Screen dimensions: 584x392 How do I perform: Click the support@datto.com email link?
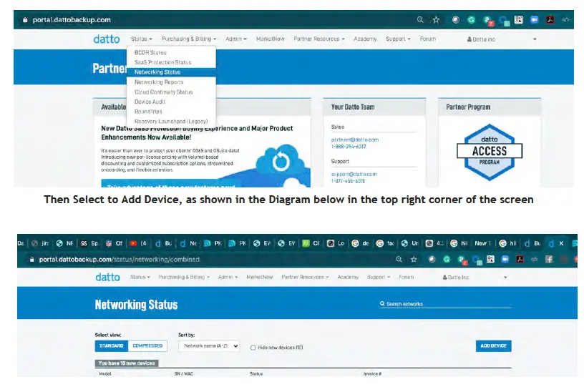[354, 175]
